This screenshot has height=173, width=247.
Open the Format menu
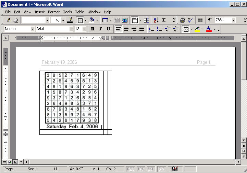(x=54, y=12)
